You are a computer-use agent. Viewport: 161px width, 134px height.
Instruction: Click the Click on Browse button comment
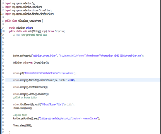point(25,98)
